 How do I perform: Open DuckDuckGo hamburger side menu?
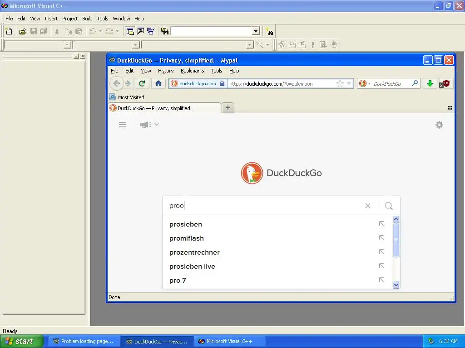pos(122,125)
